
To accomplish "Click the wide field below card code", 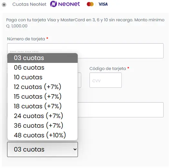I will pyautogui.click(x=120, y=110).
